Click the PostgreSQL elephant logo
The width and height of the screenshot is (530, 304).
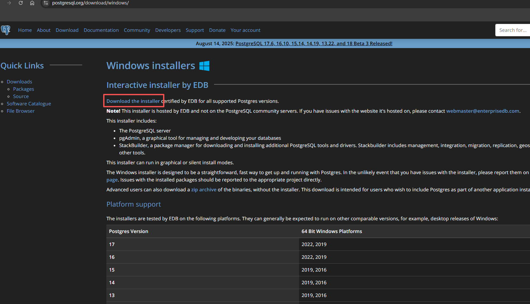(x=6, y=30)
